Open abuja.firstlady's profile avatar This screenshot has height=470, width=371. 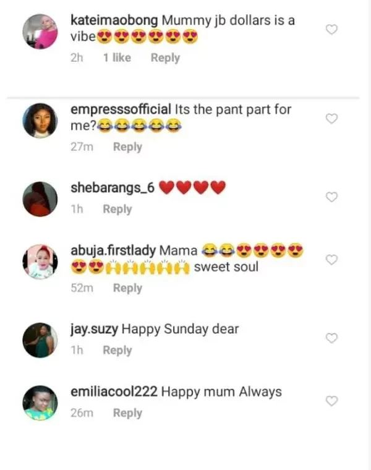40,261
